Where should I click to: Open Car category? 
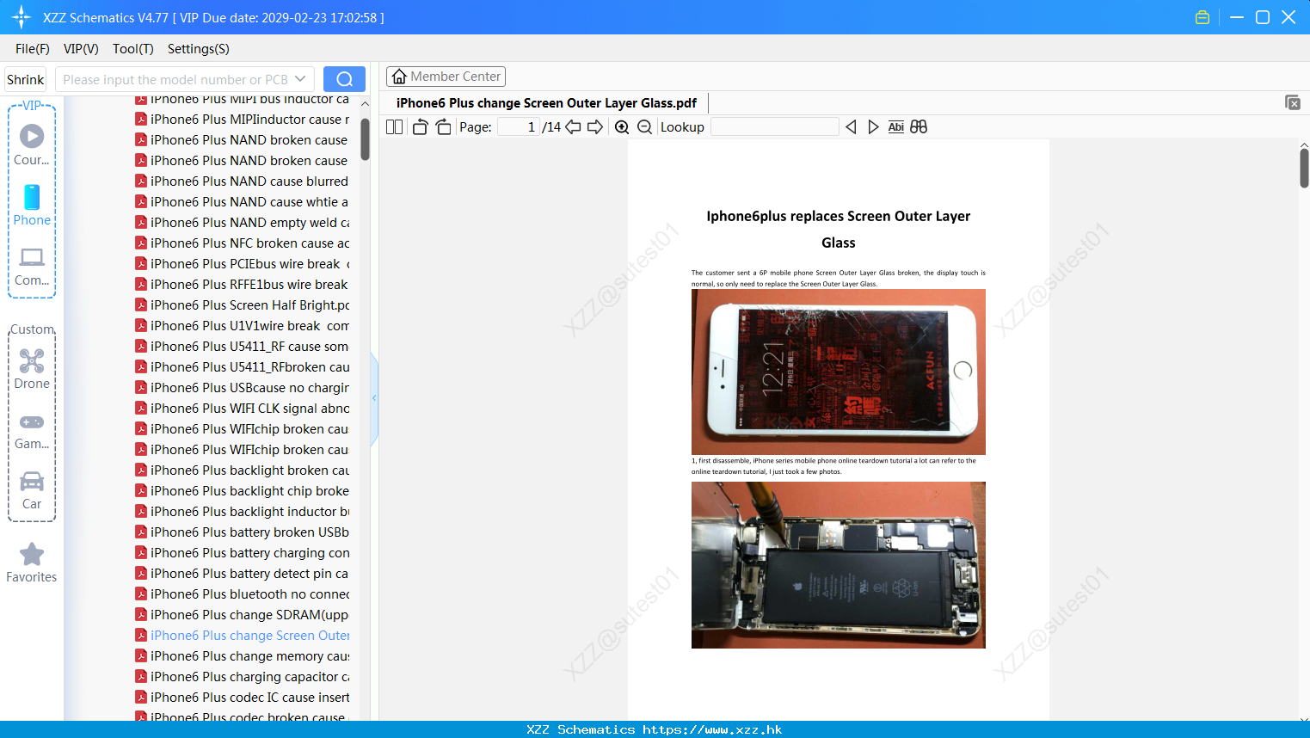tap(32, 490)
